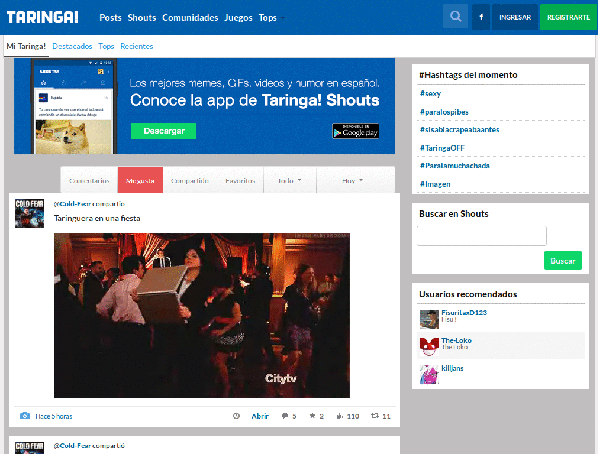Open the #Imagen hashtag
Image resolution: width=606 pixels, height=454 pixels.
(435, 184)
